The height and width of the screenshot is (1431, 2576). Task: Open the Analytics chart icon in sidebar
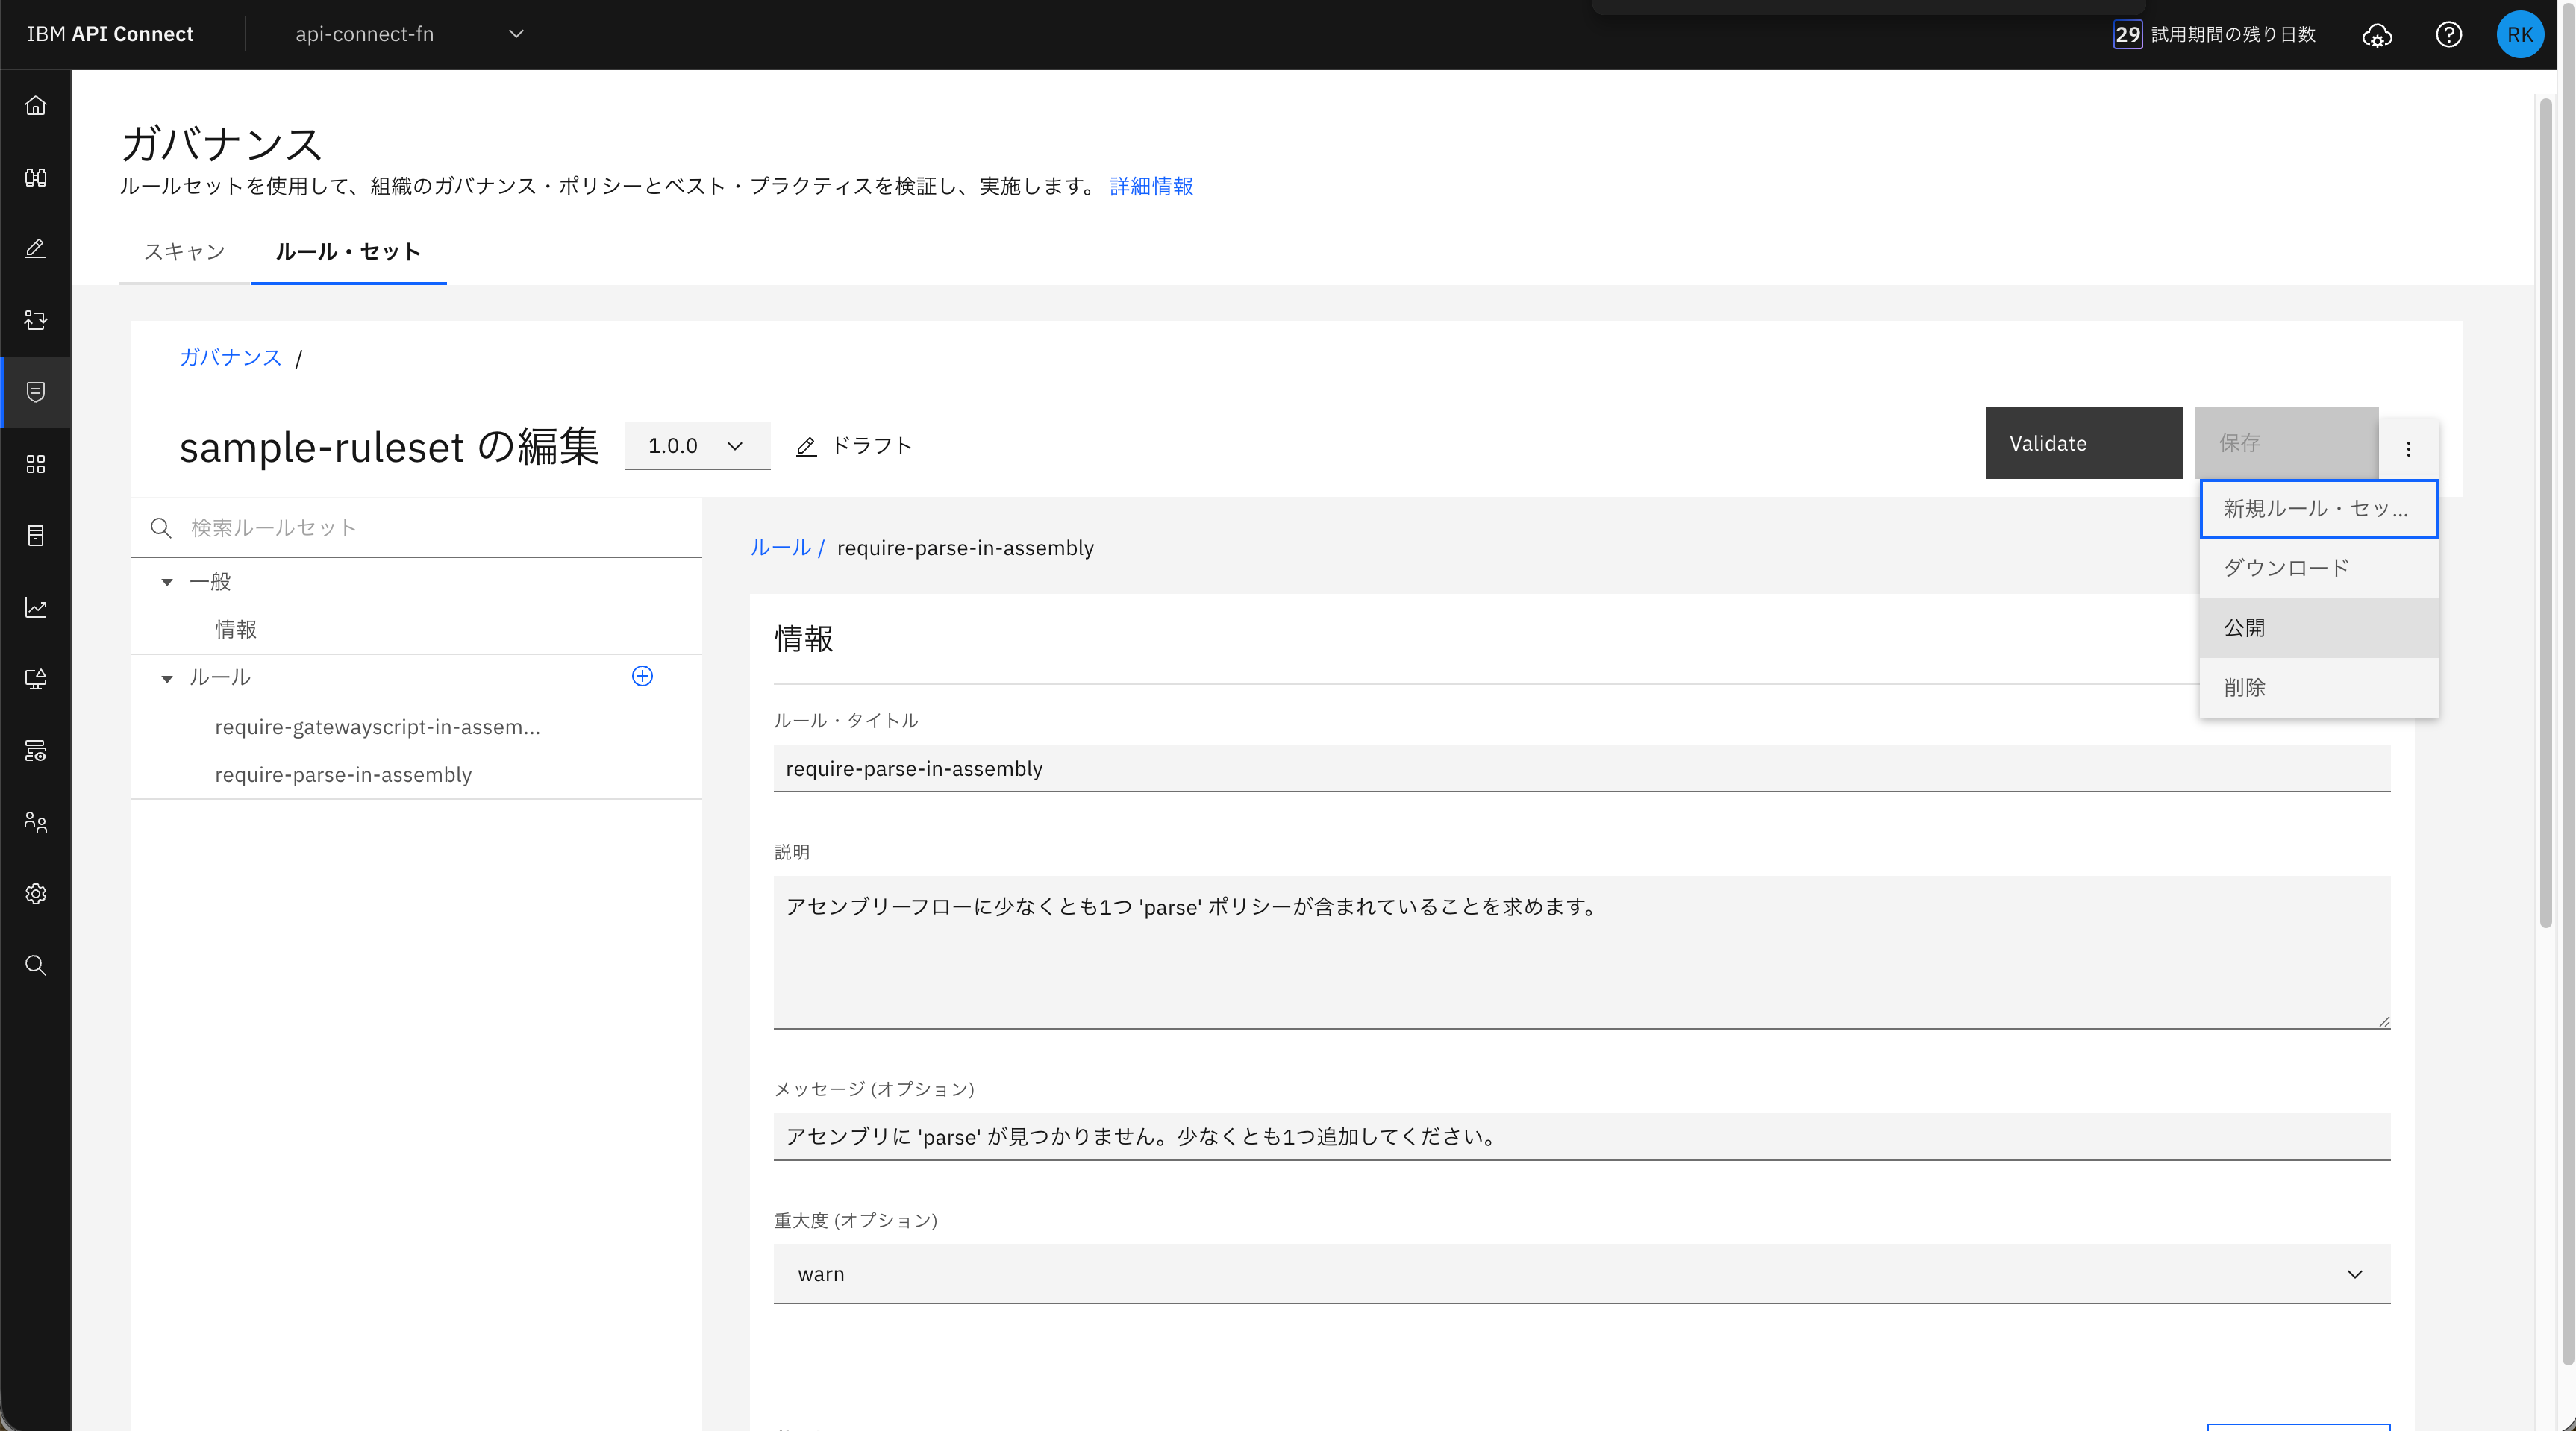pyautogui.click(x=36, y=607)
